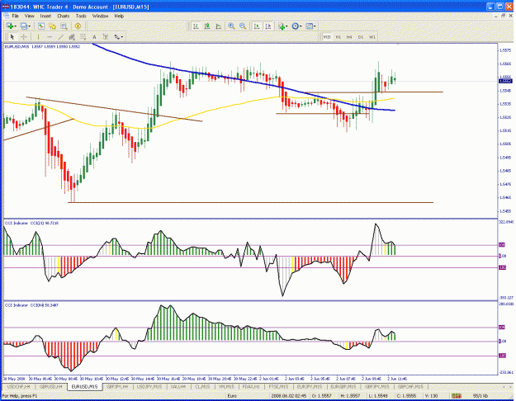Open the View menu
Image resolution: width=516 pixels, height=401 pixels.
[29, 16]
